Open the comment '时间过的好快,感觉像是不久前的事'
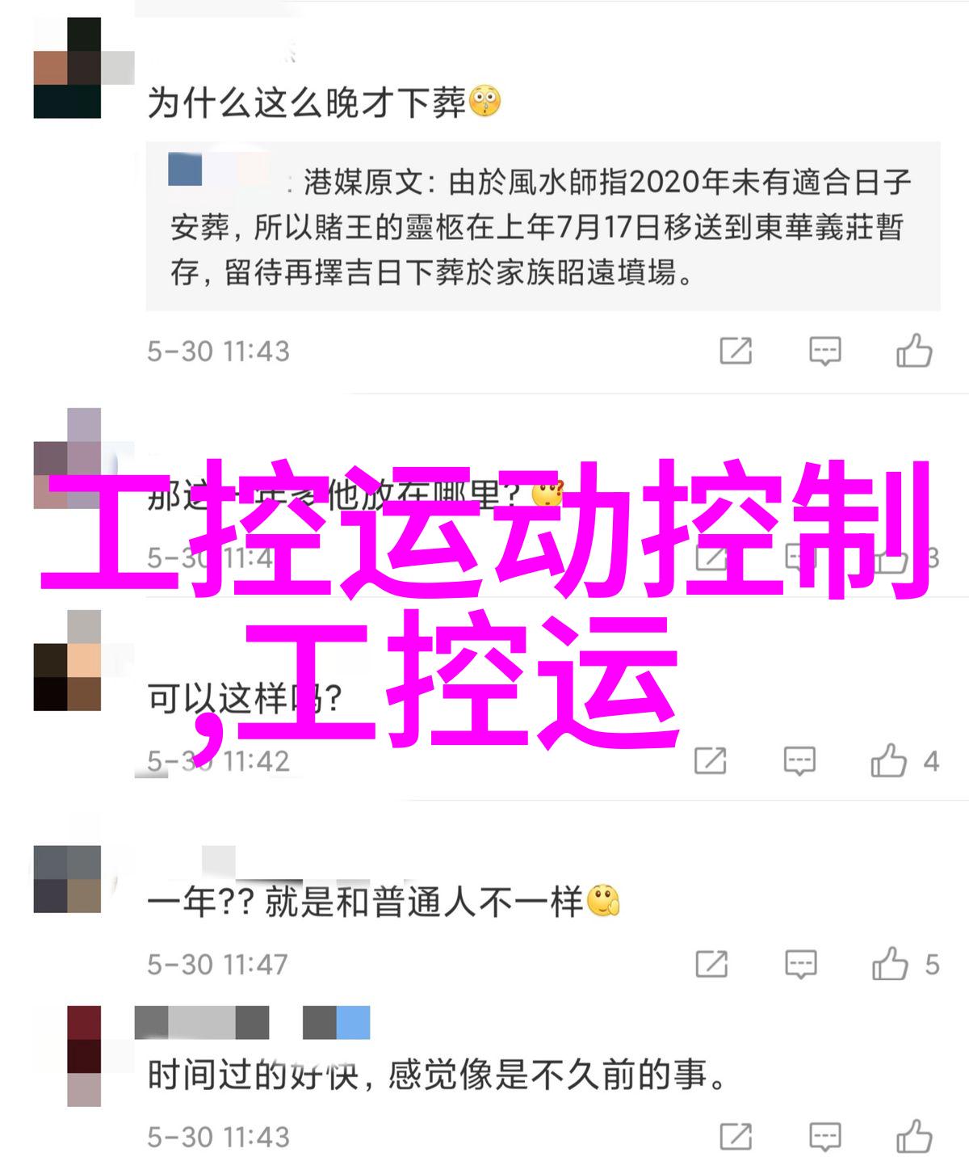The height and width of the screenshot is (1174, 969). tap(438, 1075)
